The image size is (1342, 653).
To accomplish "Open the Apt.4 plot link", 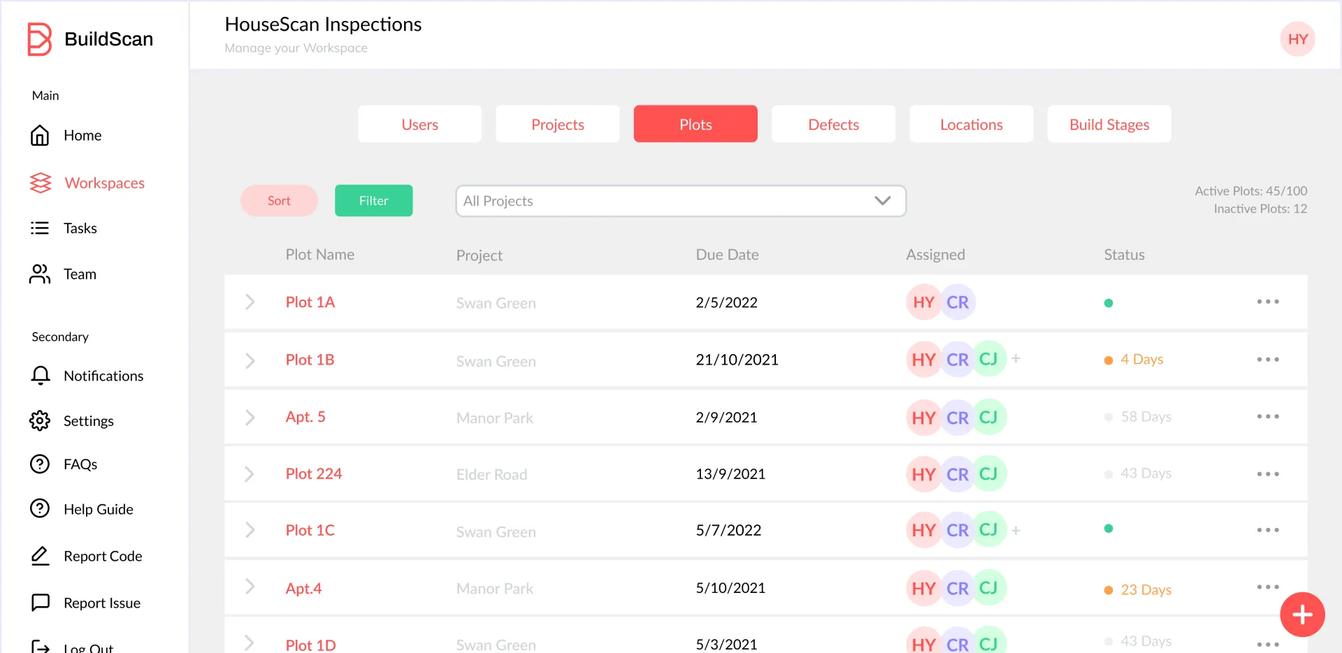I will coord(303,589).
